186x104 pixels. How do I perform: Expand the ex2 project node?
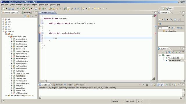3,22
